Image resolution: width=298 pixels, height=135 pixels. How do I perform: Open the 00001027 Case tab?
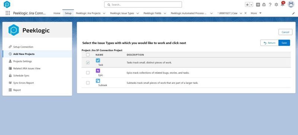227,13
